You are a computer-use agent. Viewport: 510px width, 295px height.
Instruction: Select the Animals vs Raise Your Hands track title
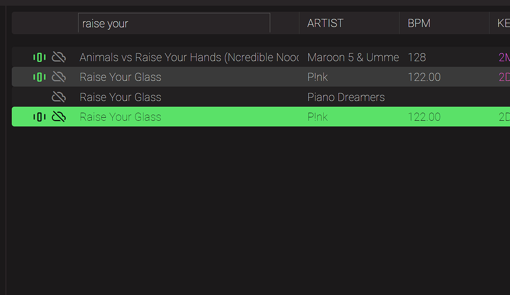click(188, 57)
